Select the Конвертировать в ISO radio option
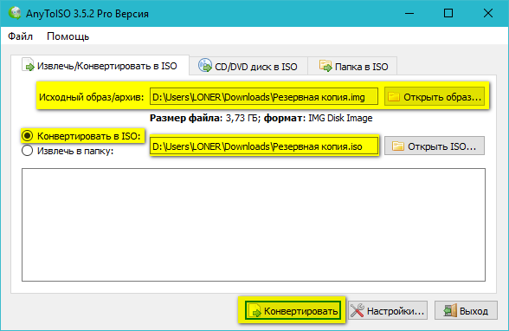 [28, 136]
